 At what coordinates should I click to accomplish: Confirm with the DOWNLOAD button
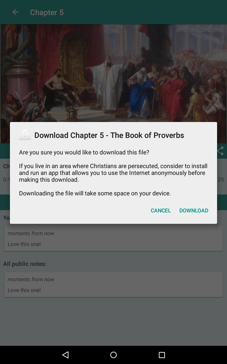coord(194,210)
